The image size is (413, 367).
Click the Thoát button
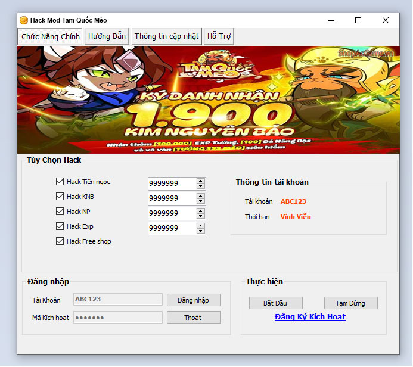(x=193, y=317)
